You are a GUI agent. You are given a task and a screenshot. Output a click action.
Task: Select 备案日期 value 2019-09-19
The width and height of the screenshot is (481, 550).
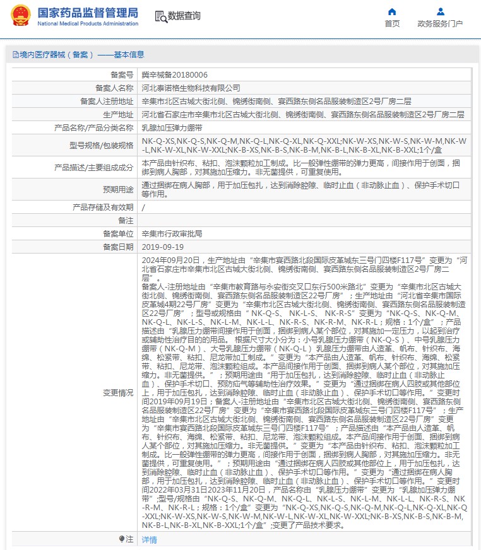coord(163,247)
